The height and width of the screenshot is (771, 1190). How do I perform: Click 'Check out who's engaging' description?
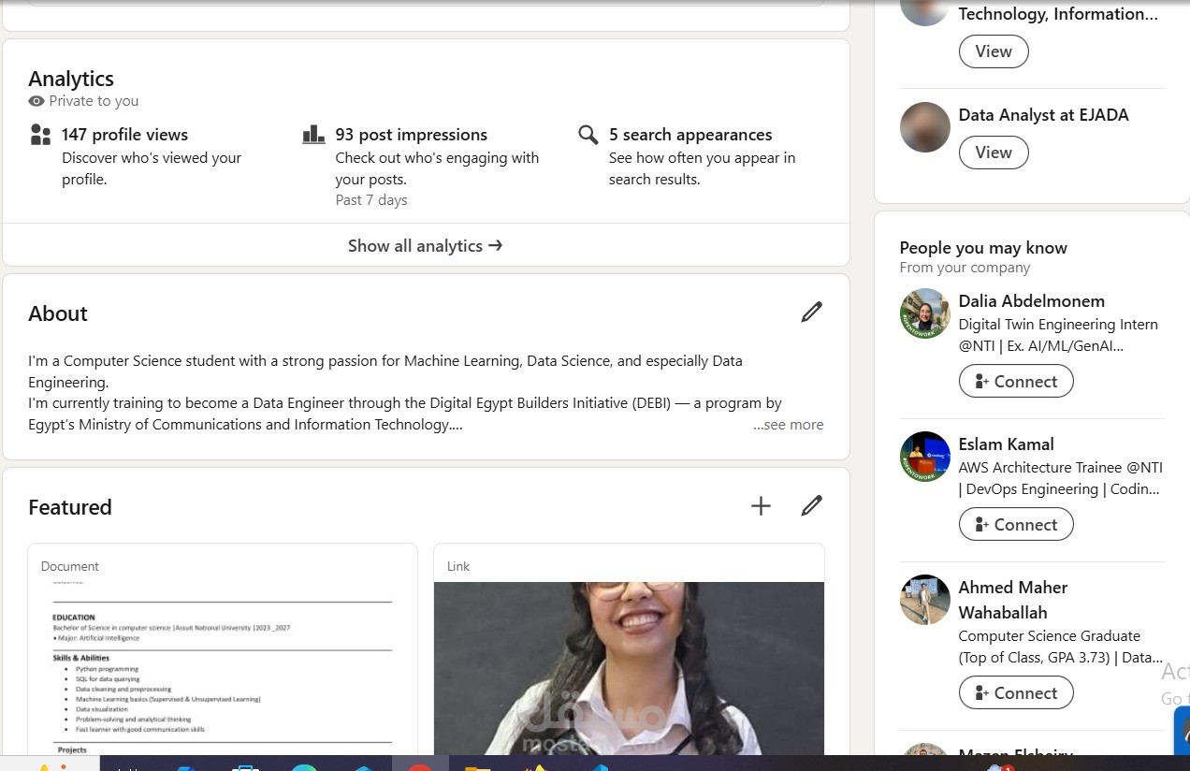click(437, 168)
